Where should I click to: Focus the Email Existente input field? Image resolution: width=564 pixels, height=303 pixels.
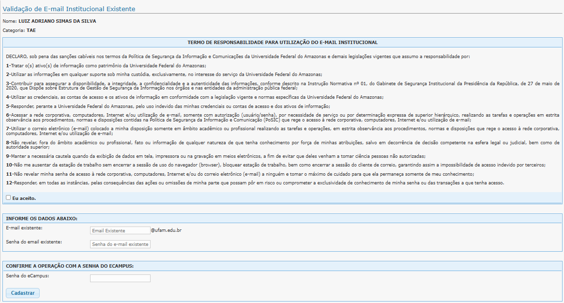(x=120, y=231)
